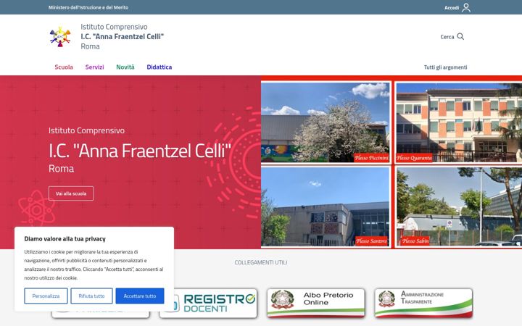
Task: Click the Vai alla scuola button
Action: click(71, 193)
